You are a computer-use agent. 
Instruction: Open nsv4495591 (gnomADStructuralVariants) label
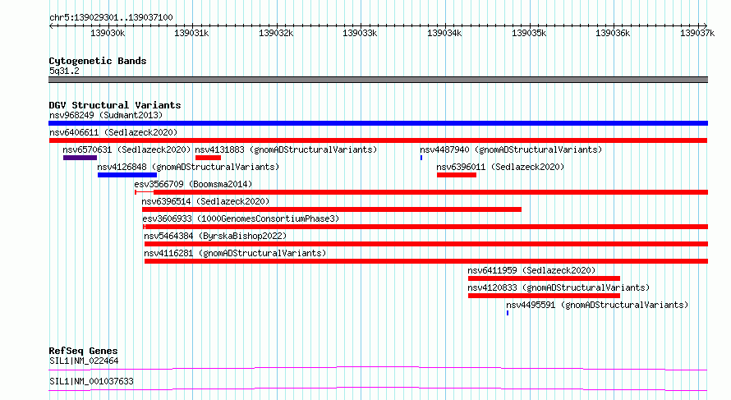(x=597, y=305)
